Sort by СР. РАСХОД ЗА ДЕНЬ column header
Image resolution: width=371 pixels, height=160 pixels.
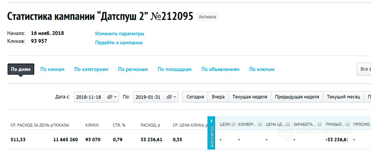pyautogui.click(x=32, y=125)
